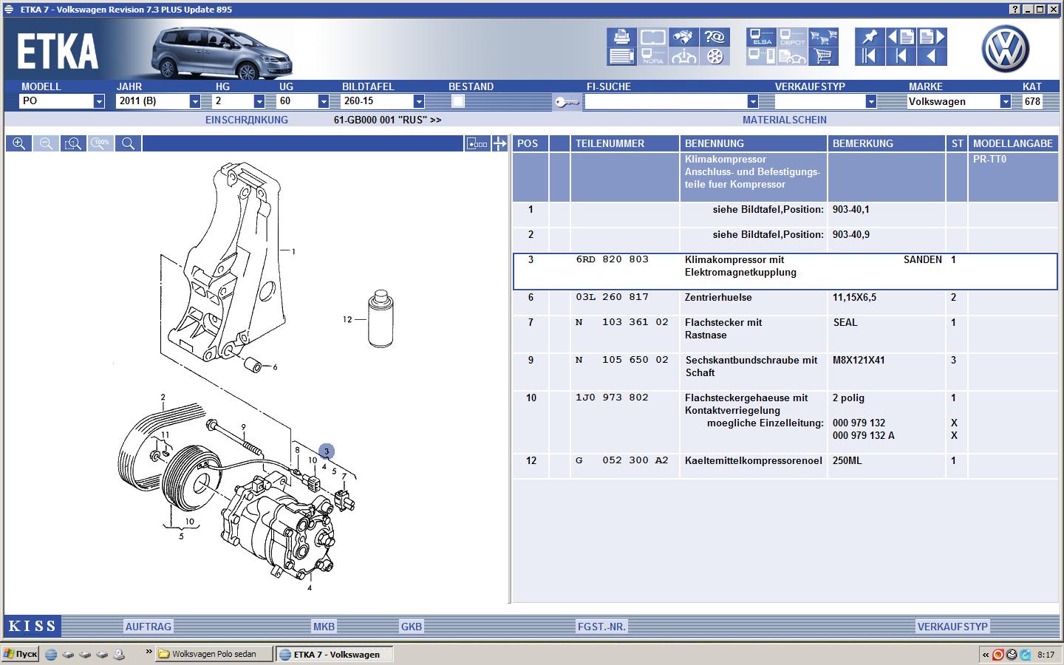Click the question mark and @ help icon
Screen dimensions: 1064x665
coord(715,37)
